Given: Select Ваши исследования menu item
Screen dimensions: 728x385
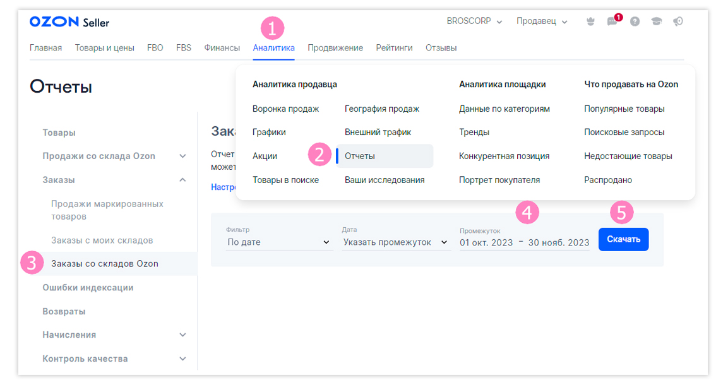Looking at the screenshot, I should pyautogui.click(x=385, y=180).
